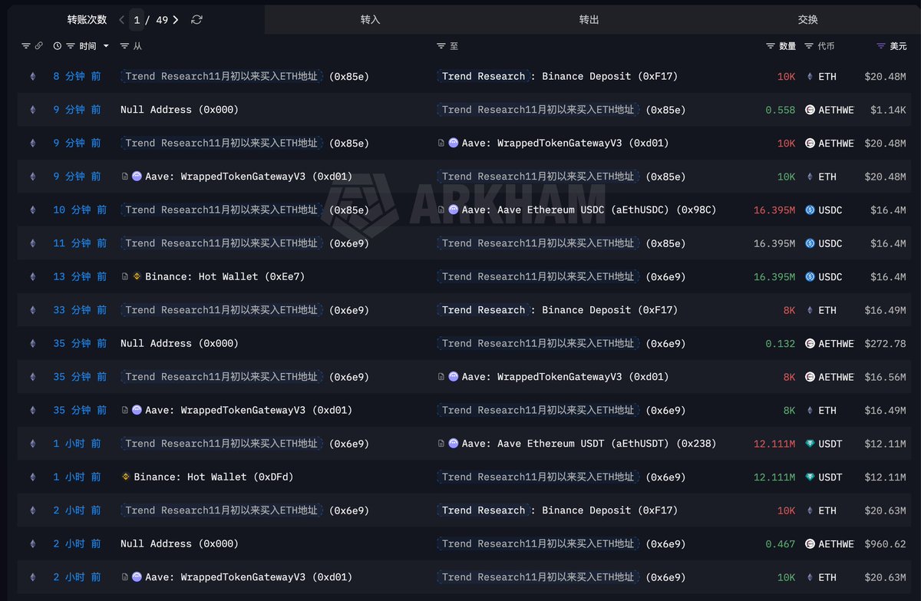Screen dimensions: 921x601
Task: Click the 0.132 amount value
Action: [x=781, y=344]
